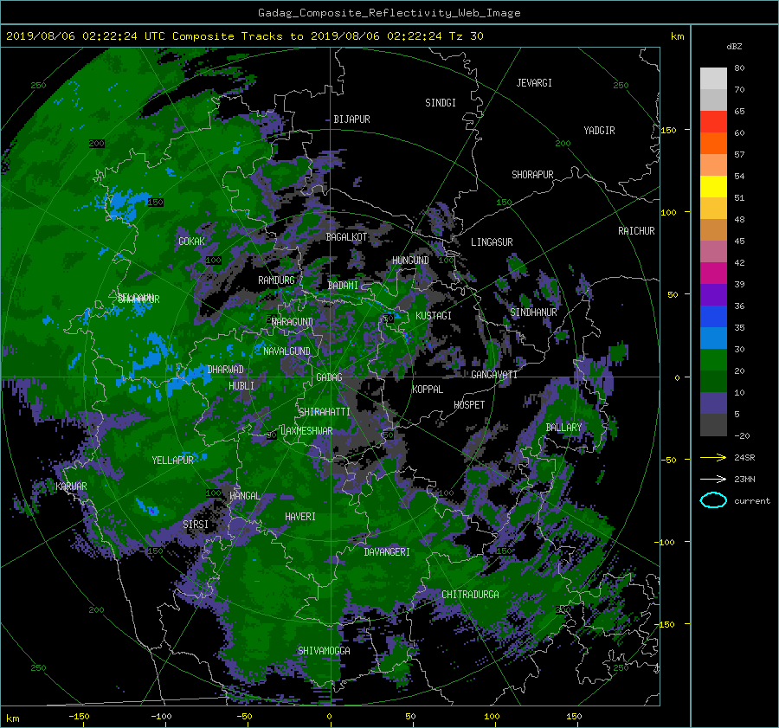
Task: Click the cyan 'current' ellipse legend icon
Action: tap(713, 500)
